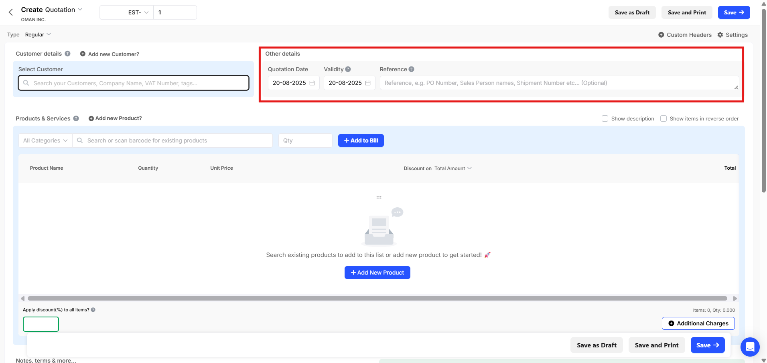
Task: Click the right arrow of the table scrollbar
Action: pyautogui.click(x=735, y=299)
